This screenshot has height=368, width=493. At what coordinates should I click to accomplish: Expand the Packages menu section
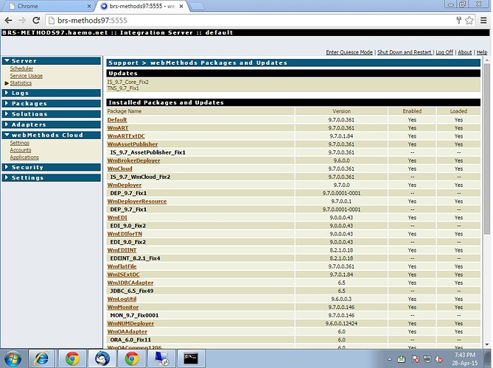click(52, 103)
